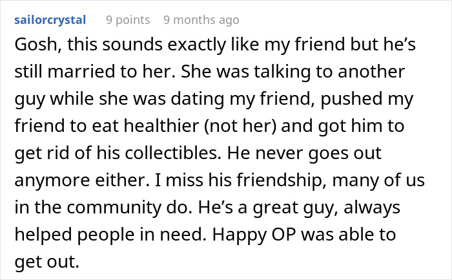
Task: Click the "9 months ago" timestamp
Action: pyautogui.click(x=201, y=19)
